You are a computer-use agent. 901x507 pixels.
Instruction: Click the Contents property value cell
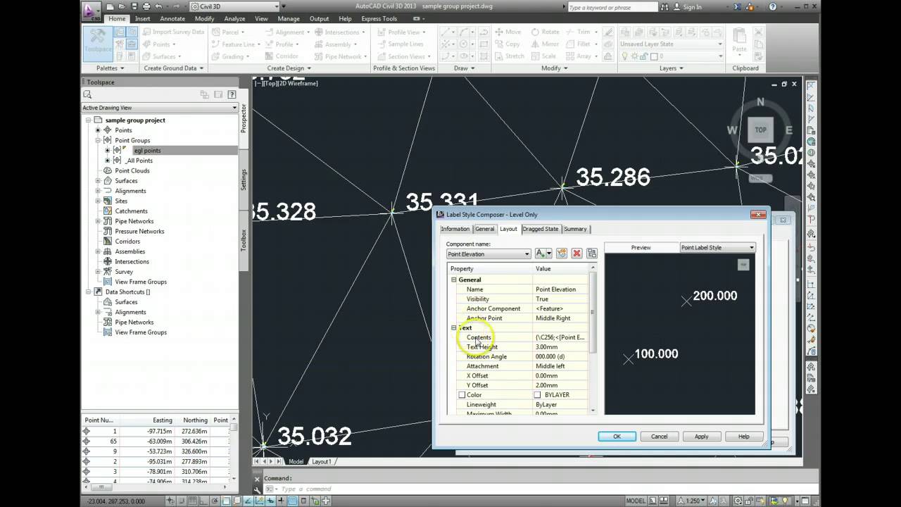point(560,337)
